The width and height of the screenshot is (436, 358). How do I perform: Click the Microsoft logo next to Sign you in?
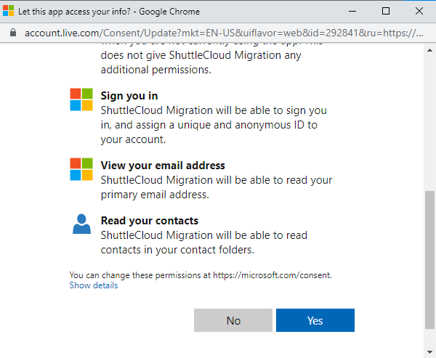tap(81, 99)
